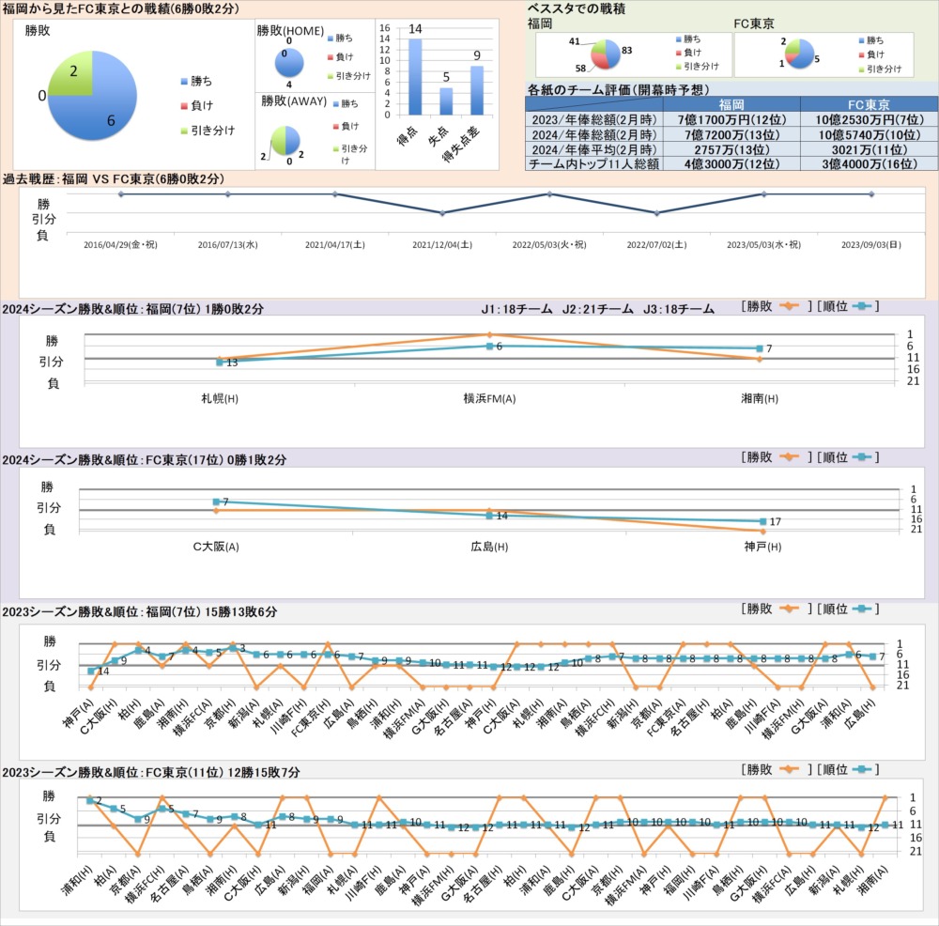Click the rank 17 marker in FC東京 2024 chart
Image resolution: width=939 pixels, height=926 pixels.
(x=762, y=522)
